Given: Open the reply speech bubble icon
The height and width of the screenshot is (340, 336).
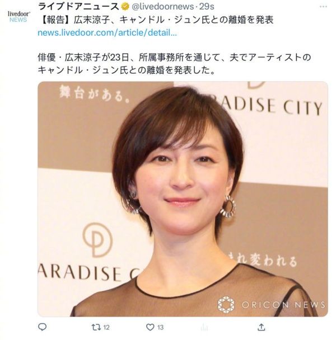Looking at the screenshot, I should click(x=43, y=327).
